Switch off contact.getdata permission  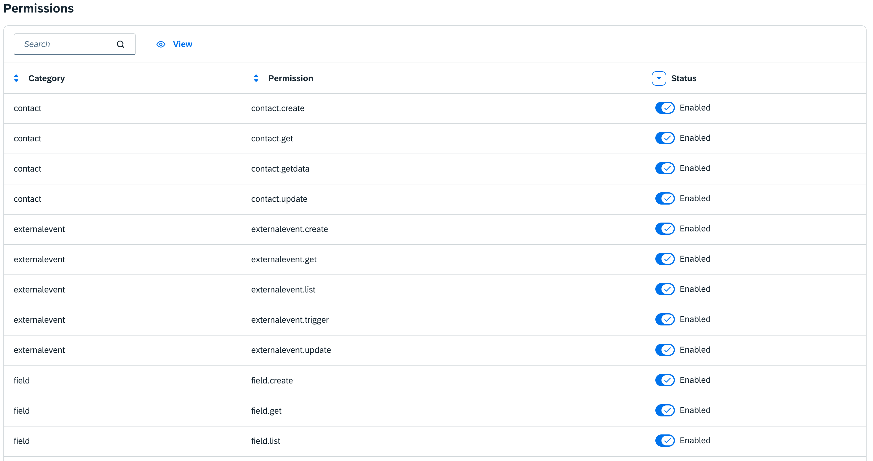click(x=665, y=168)
